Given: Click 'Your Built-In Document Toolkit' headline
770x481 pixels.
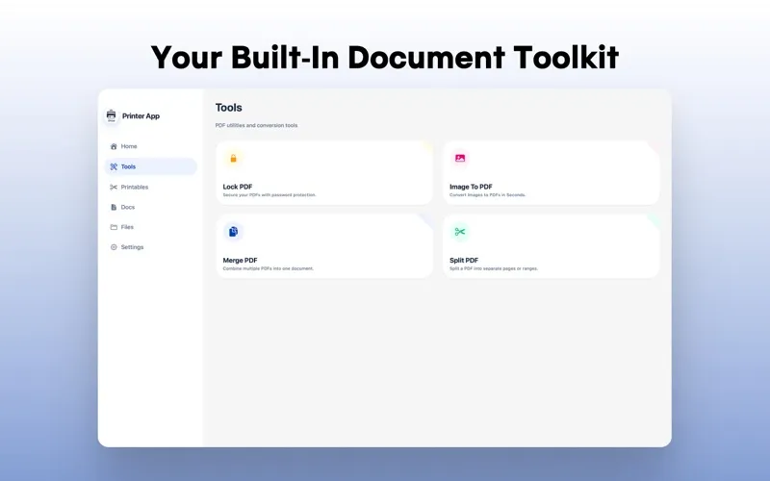Looking at the screenshot, I should [x=385, y=58].
